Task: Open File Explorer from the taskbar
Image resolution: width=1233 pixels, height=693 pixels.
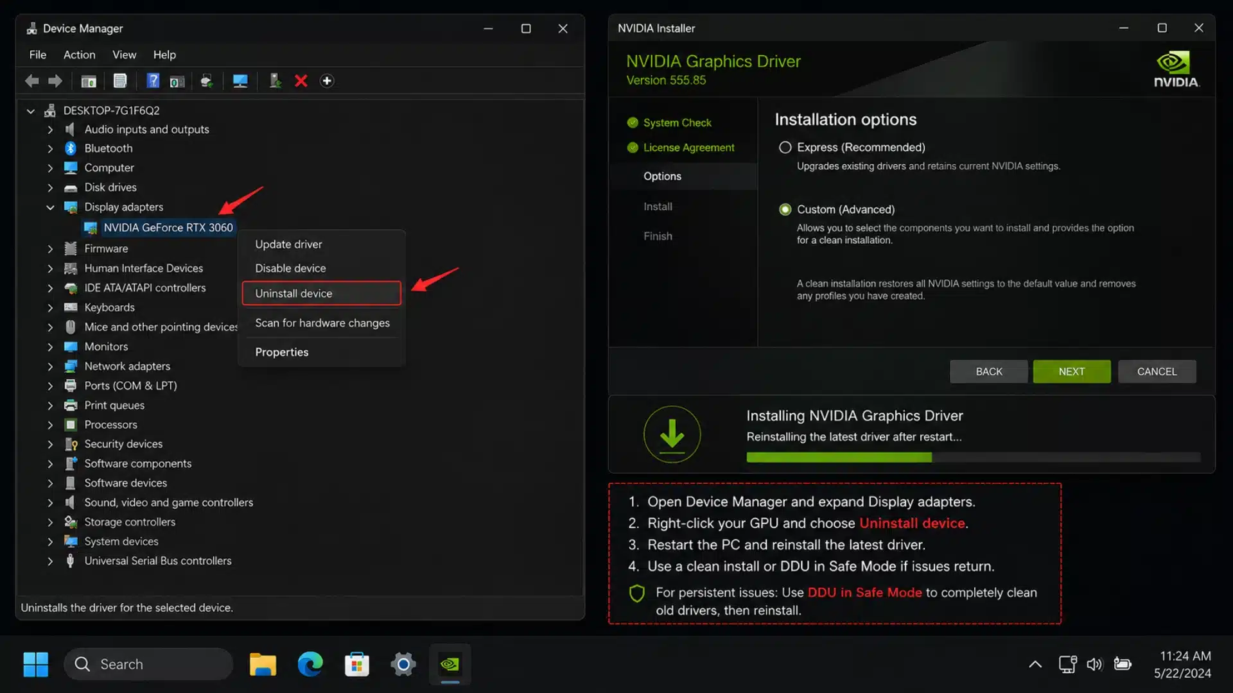Action: tap(263, 664)
